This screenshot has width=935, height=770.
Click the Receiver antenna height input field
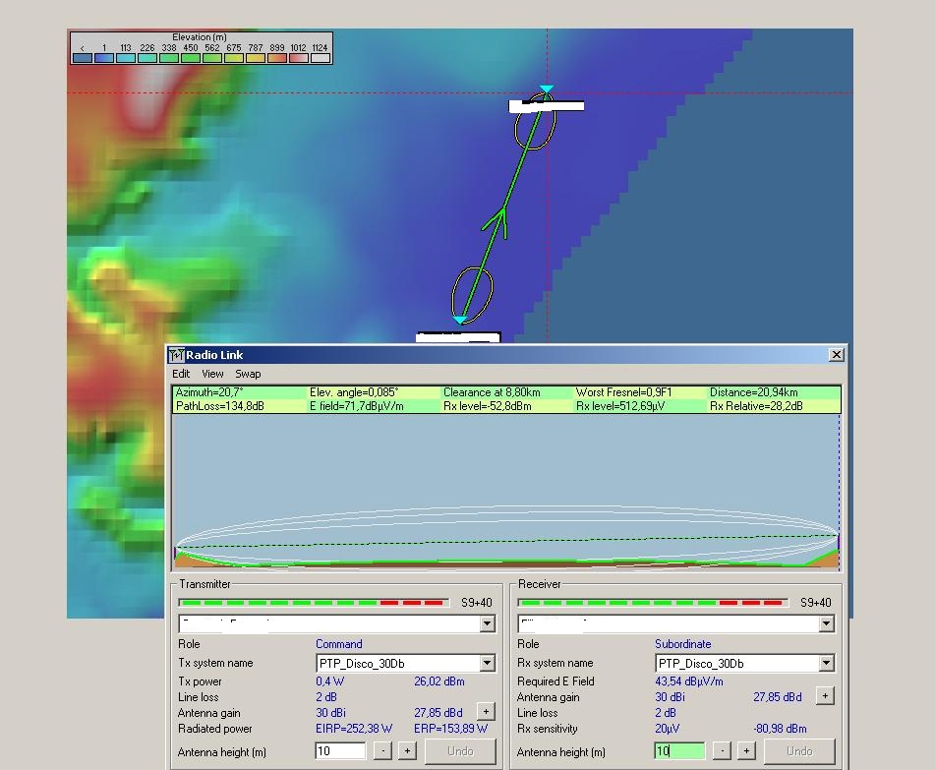(679, 751)
